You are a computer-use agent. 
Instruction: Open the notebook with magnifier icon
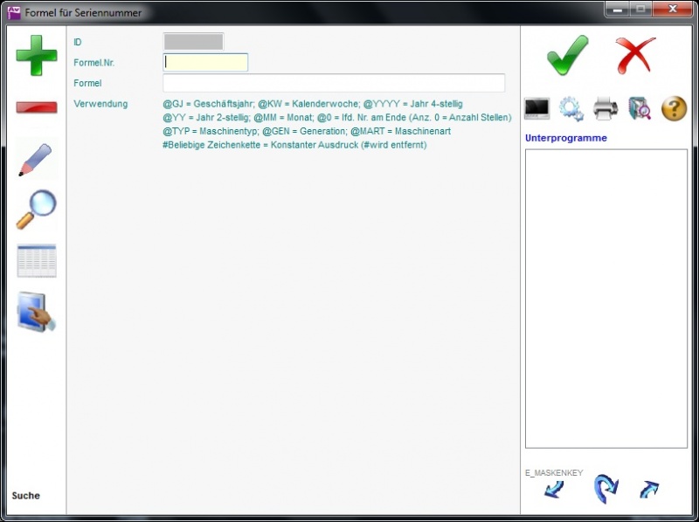pos(640,108)
